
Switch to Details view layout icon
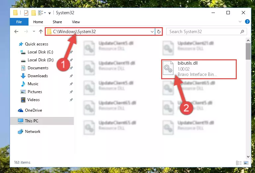(238, 163)
